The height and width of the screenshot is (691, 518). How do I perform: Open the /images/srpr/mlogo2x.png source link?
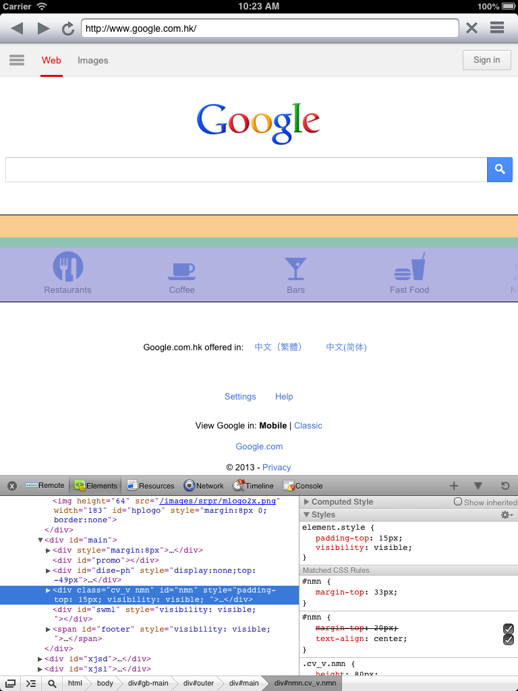click(218, 501)
